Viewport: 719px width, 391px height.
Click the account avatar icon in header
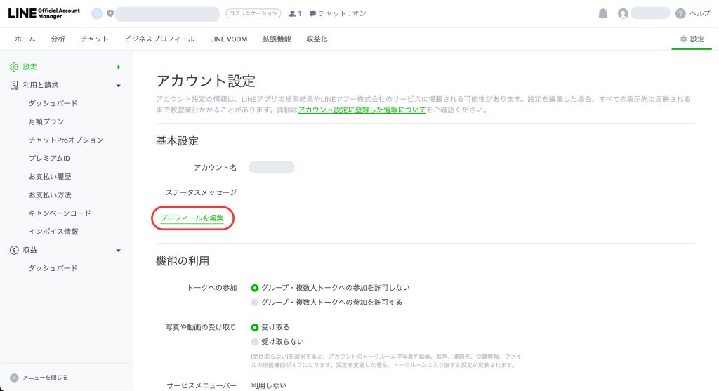[x=622, y=13]
